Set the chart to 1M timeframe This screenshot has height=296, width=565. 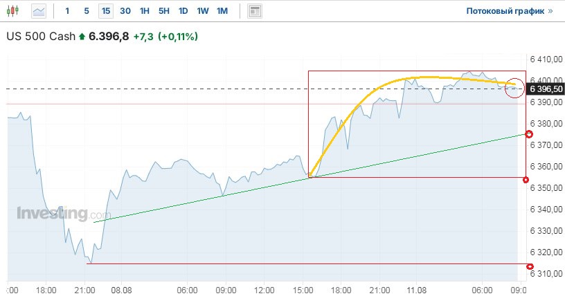click(222, 11)
